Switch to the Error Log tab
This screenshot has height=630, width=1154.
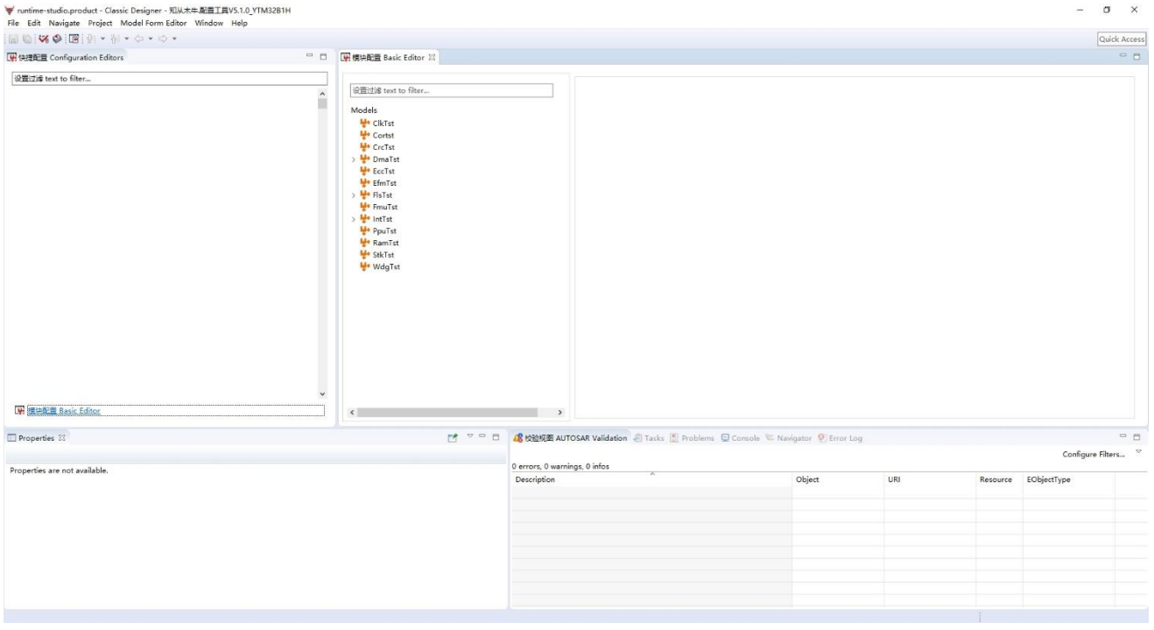[x=845, y=438]
